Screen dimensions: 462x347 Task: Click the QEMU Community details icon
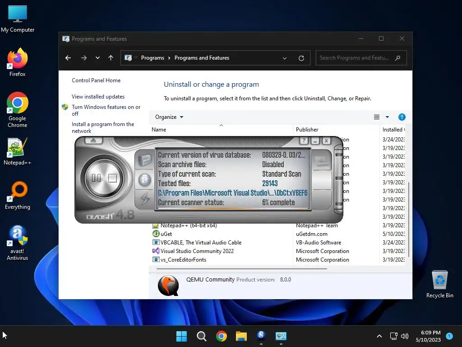168,286
